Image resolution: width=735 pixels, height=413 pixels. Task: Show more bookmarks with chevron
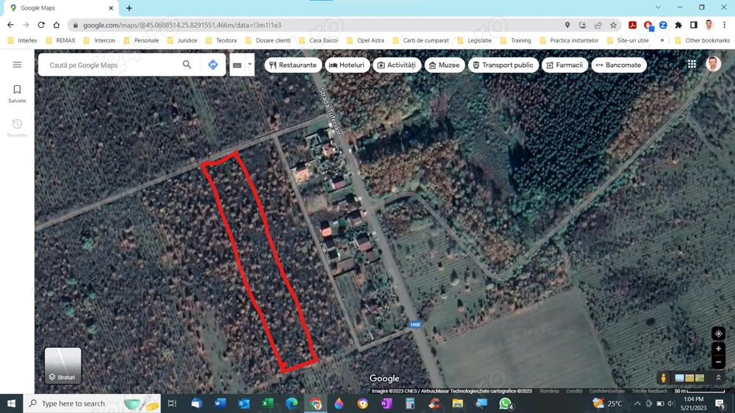coord(662,40)
